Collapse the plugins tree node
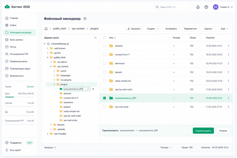This screenshot has width=237, height=158. (x=54, y=84)
